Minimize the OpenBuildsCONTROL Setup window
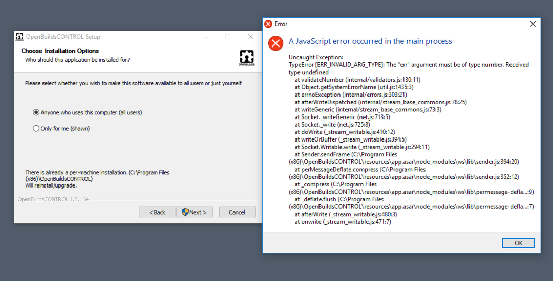Image resolution: width=553 pixels, height=281 pixels. point(205,37)
